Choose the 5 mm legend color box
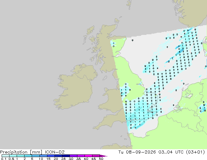 [x=36, y=156]
